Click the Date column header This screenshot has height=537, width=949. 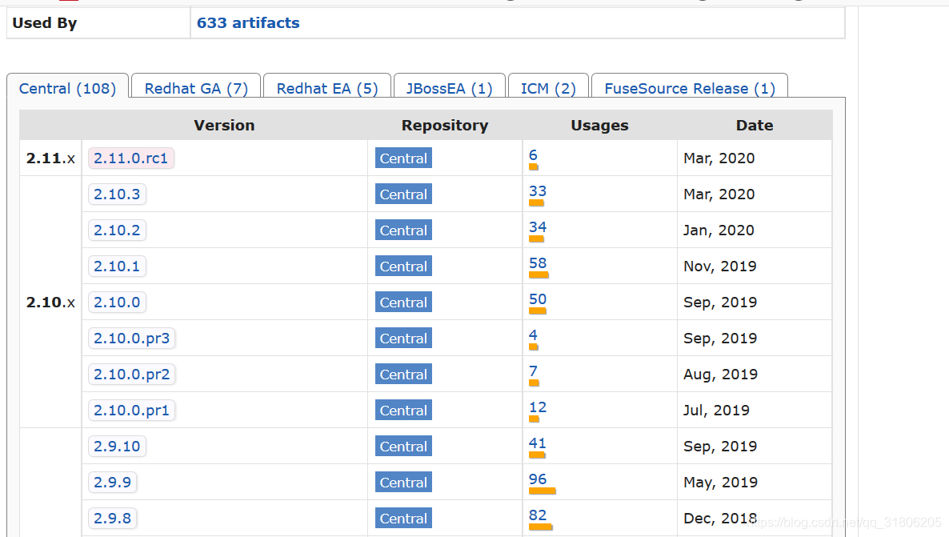(755, 126)
